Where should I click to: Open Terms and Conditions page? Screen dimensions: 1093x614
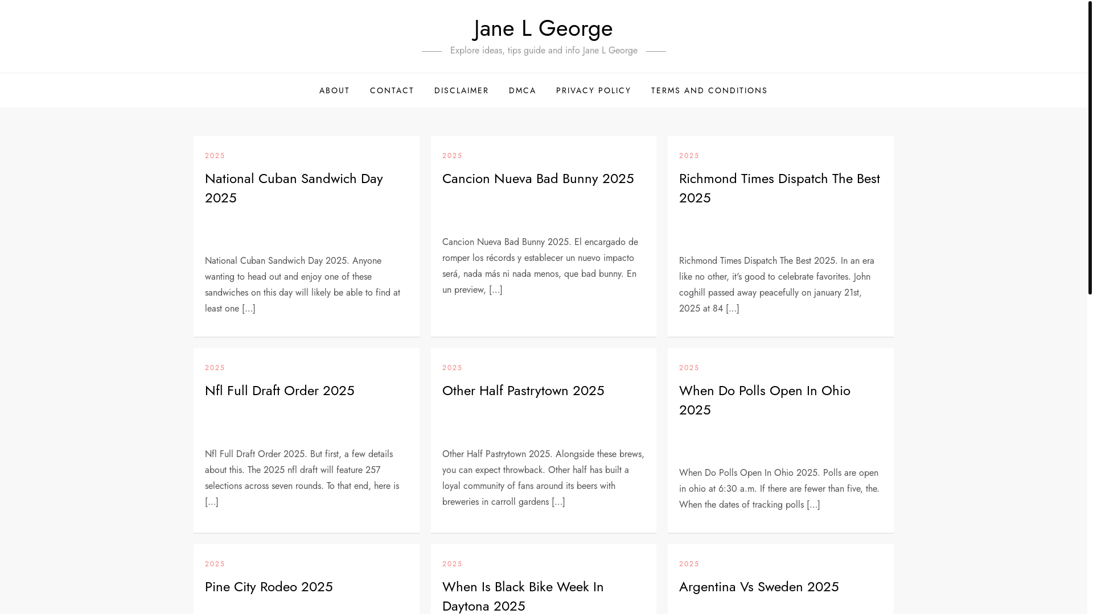(x=709, y=90)
